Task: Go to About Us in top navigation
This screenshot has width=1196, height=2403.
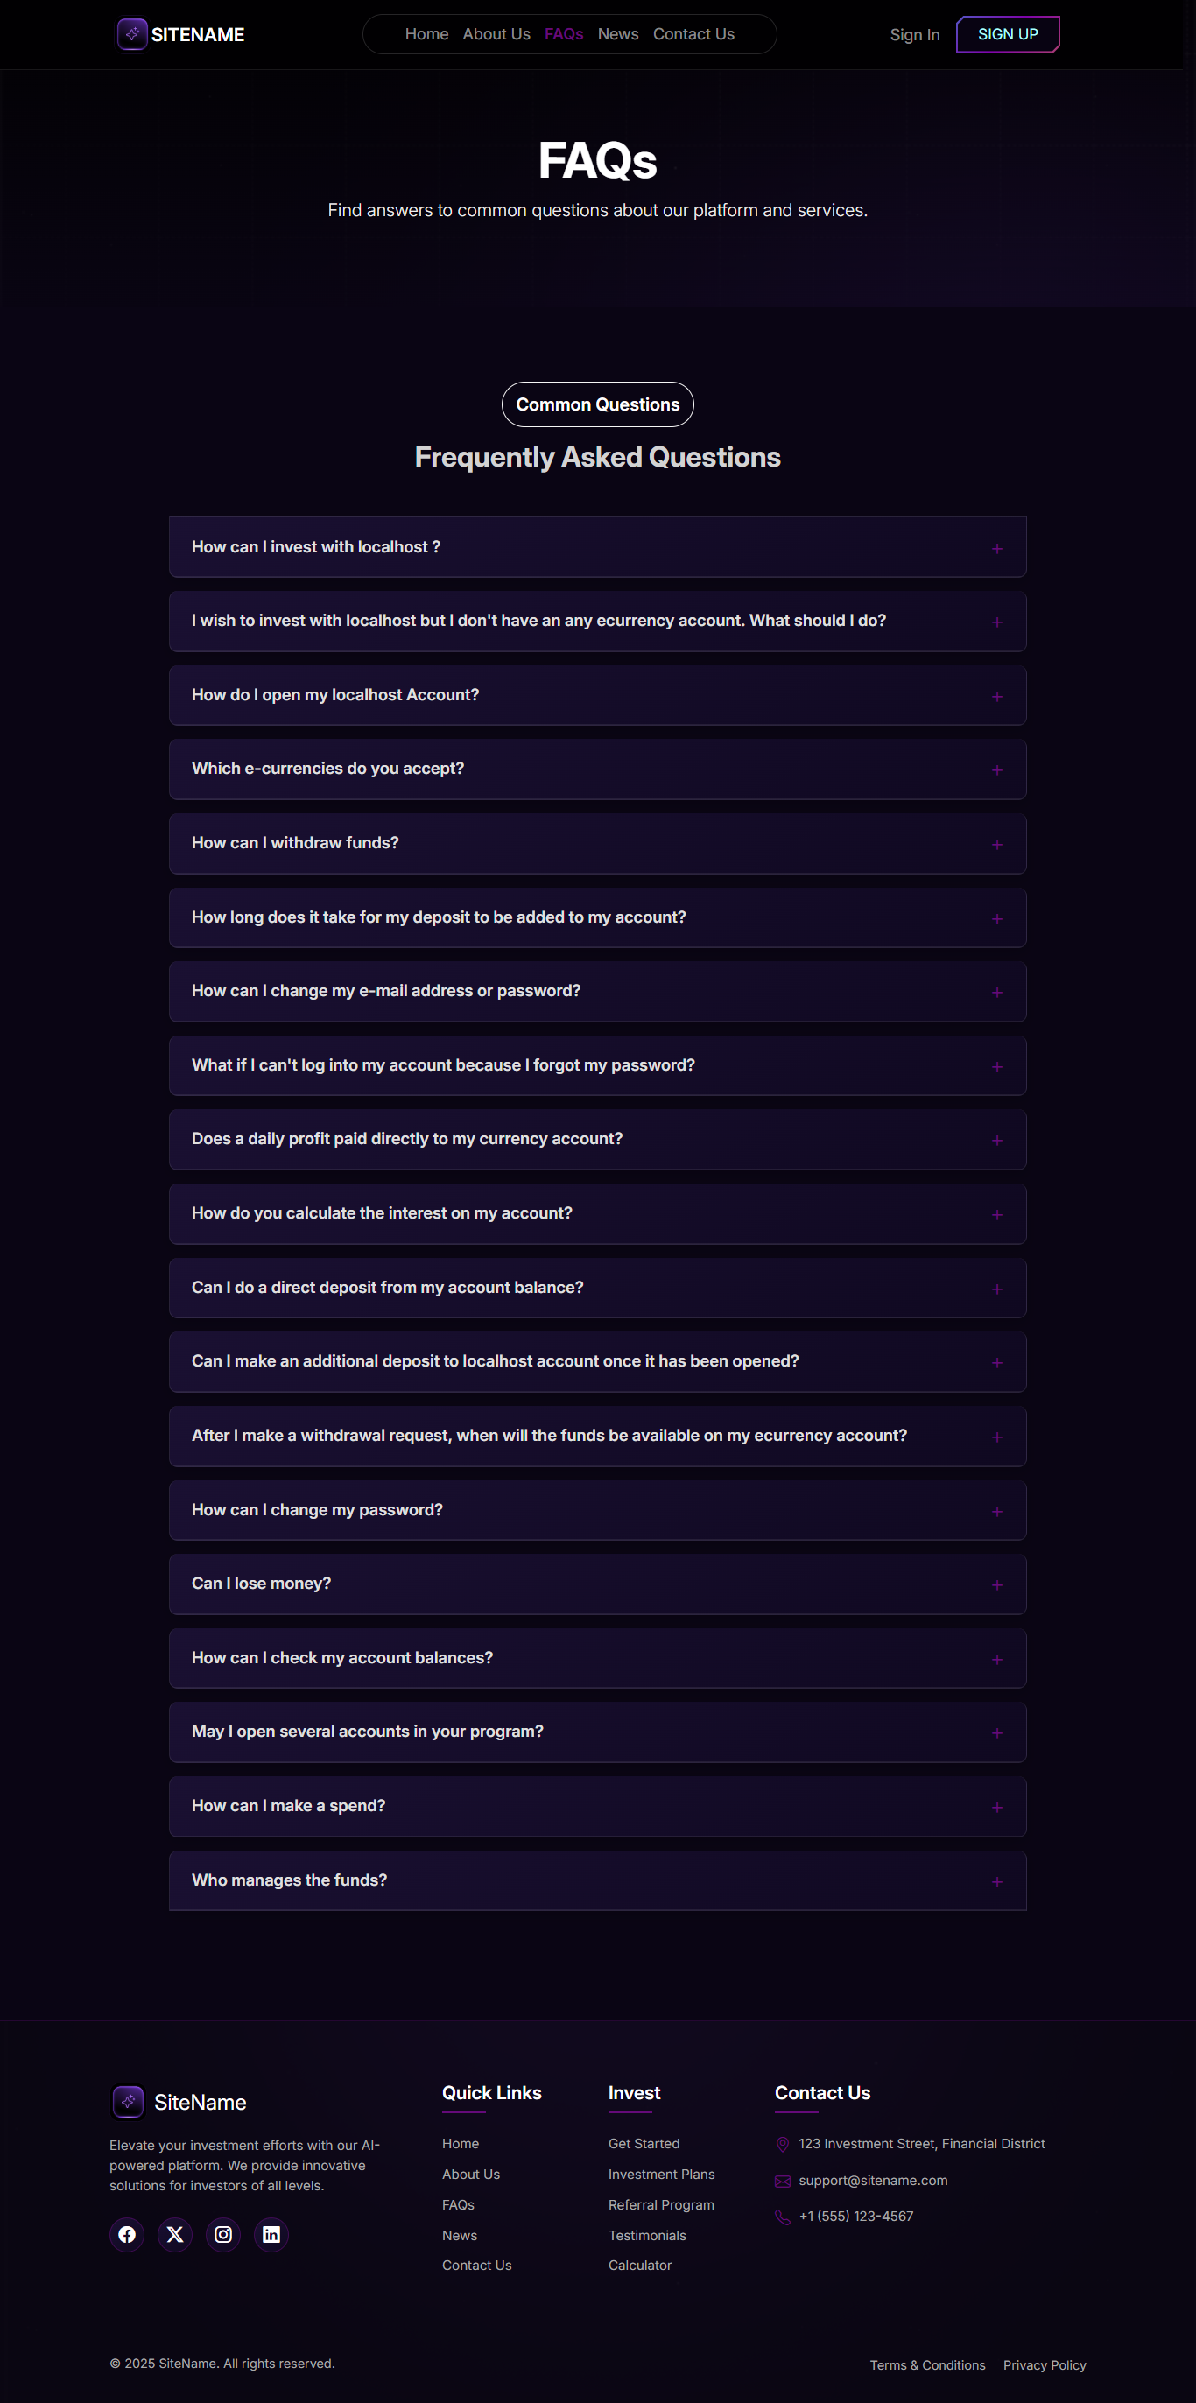Action: (x=496, y=33)
